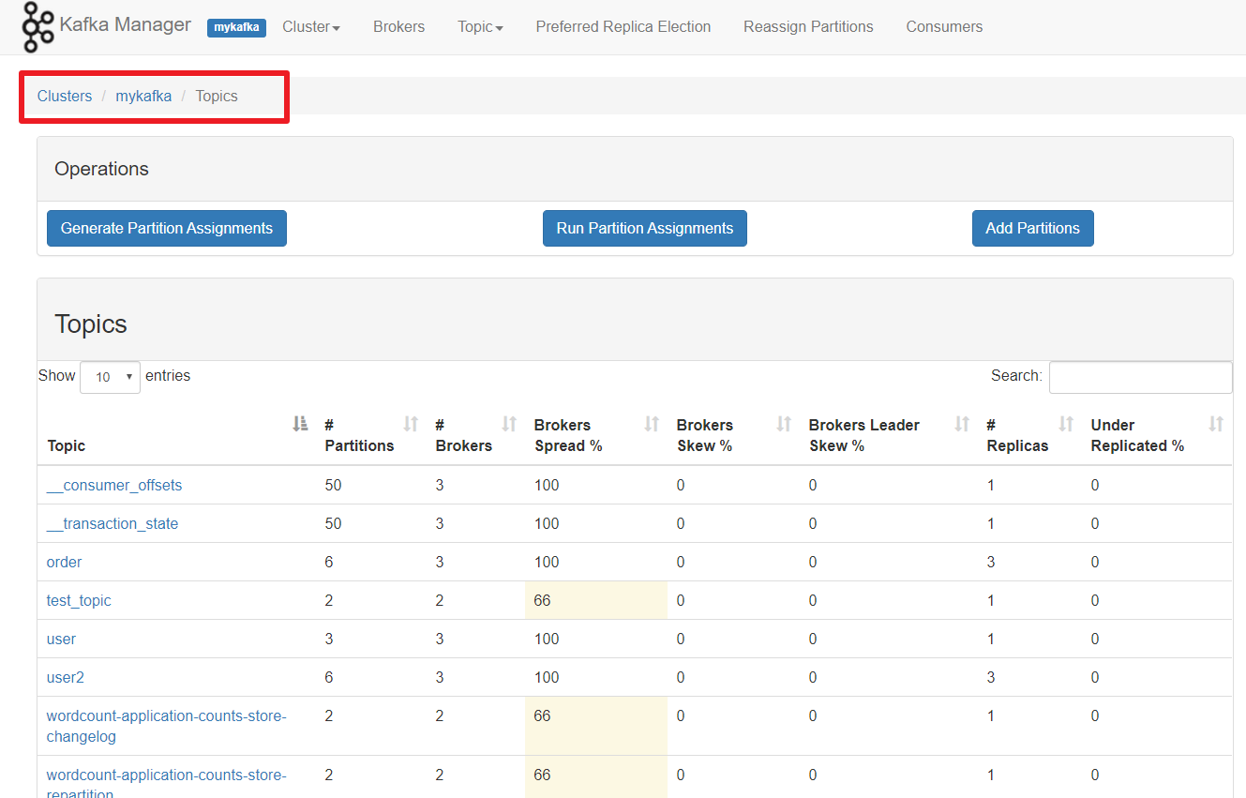Click partitions value 6 in order row
The image size is (1246, 798).
click(x=329, y=562)
